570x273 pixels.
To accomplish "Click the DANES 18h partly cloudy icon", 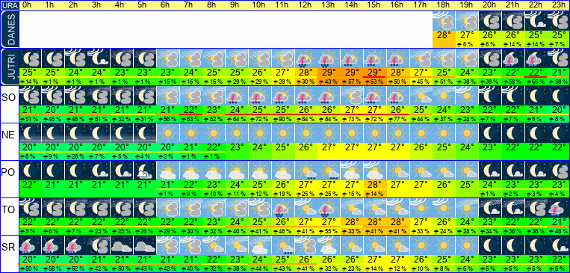I will click(444, 21).
